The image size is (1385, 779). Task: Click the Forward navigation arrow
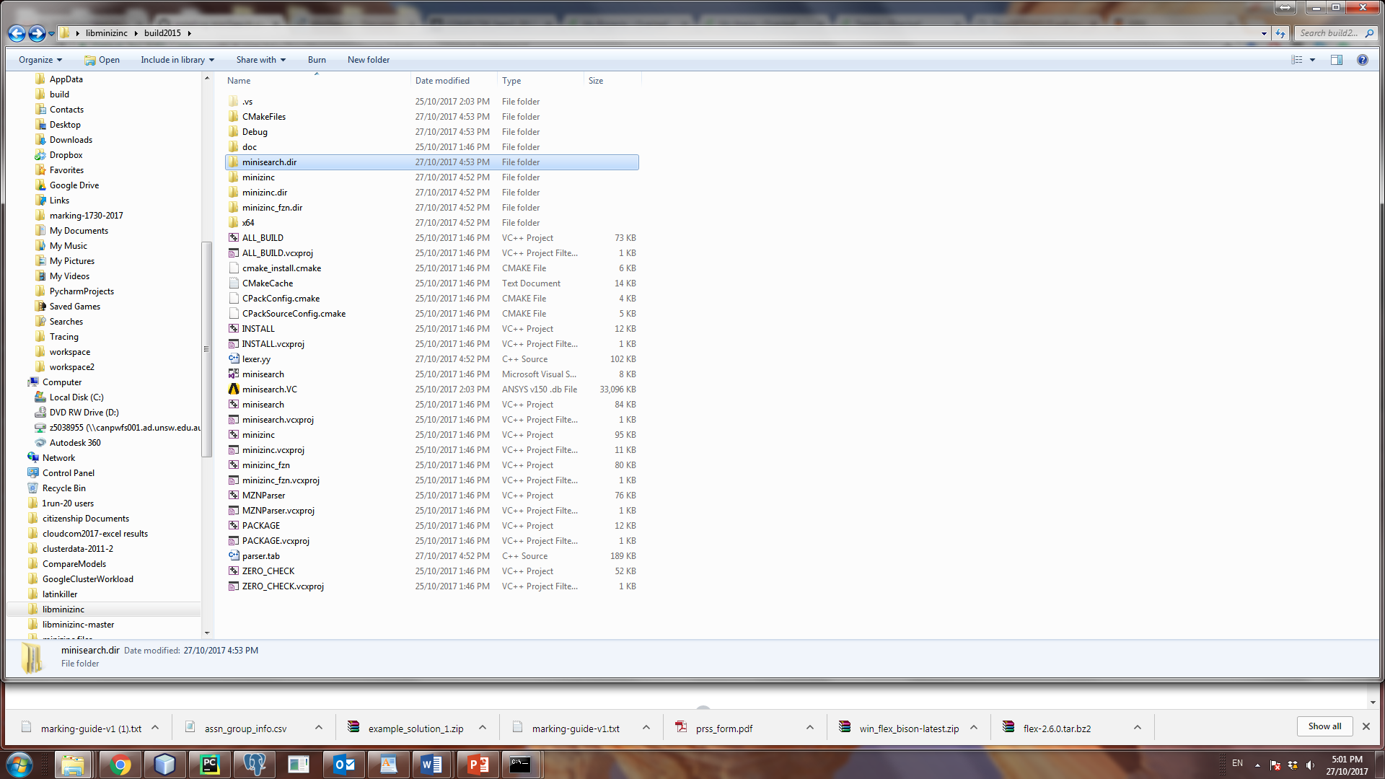[x=37, y=33]
